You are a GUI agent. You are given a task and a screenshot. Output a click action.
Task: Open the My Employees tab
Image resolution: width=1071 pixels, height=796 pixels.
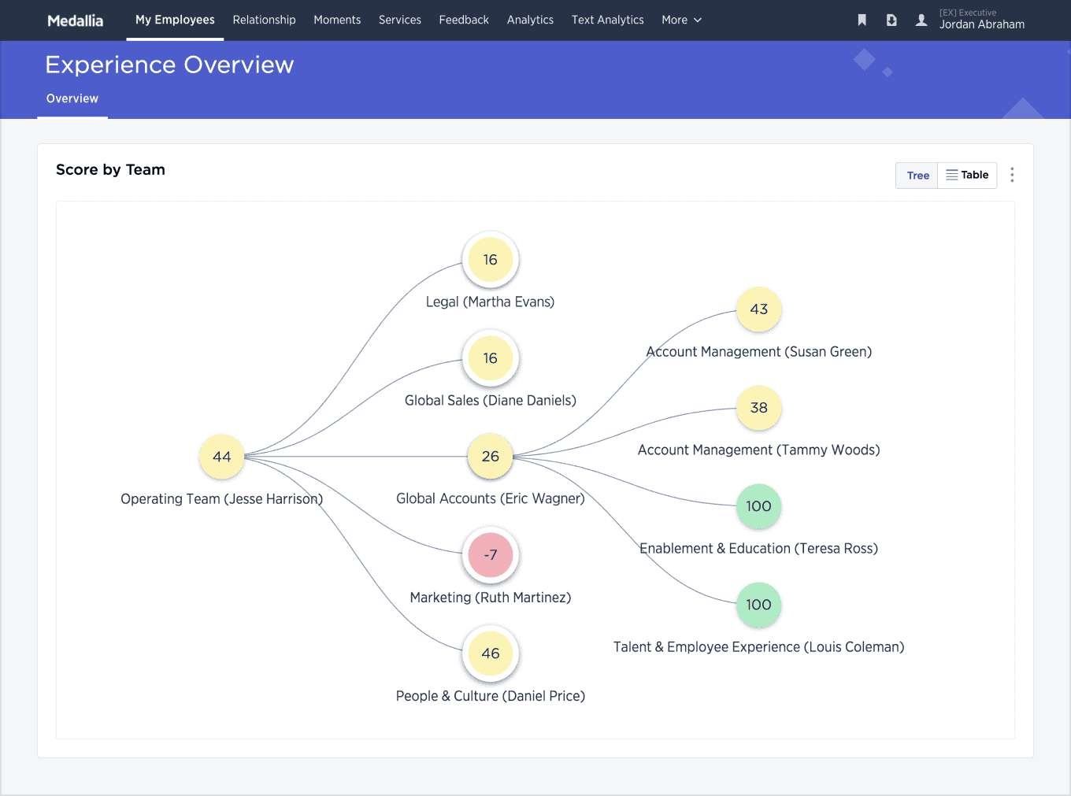coord(175,20)
